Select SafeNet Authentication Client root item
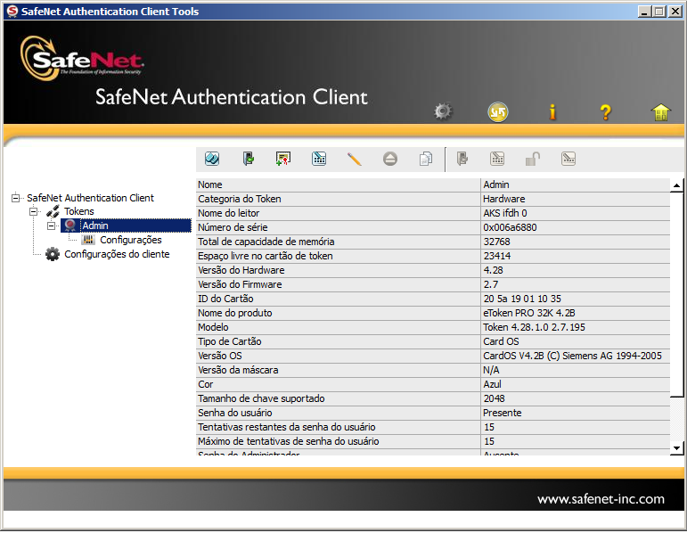687x533 pixels. pyautogui.click(x=90, y=198)
